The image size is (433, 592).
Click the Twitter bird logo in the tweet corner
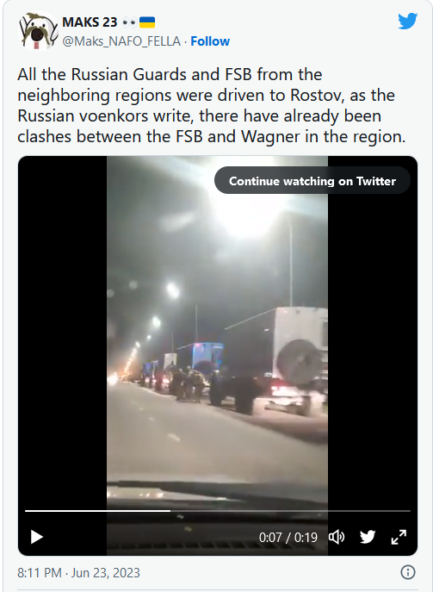408,22
